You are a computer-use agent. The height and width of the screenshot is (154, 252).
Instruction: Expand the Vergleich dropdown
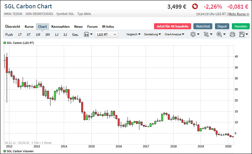click(x=133, y=34)
